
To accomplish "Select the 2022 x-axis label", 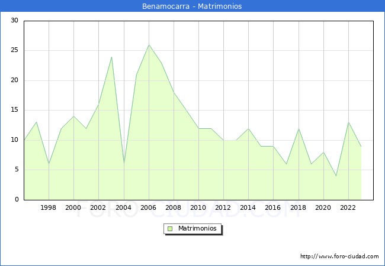I will coord(348,208).
